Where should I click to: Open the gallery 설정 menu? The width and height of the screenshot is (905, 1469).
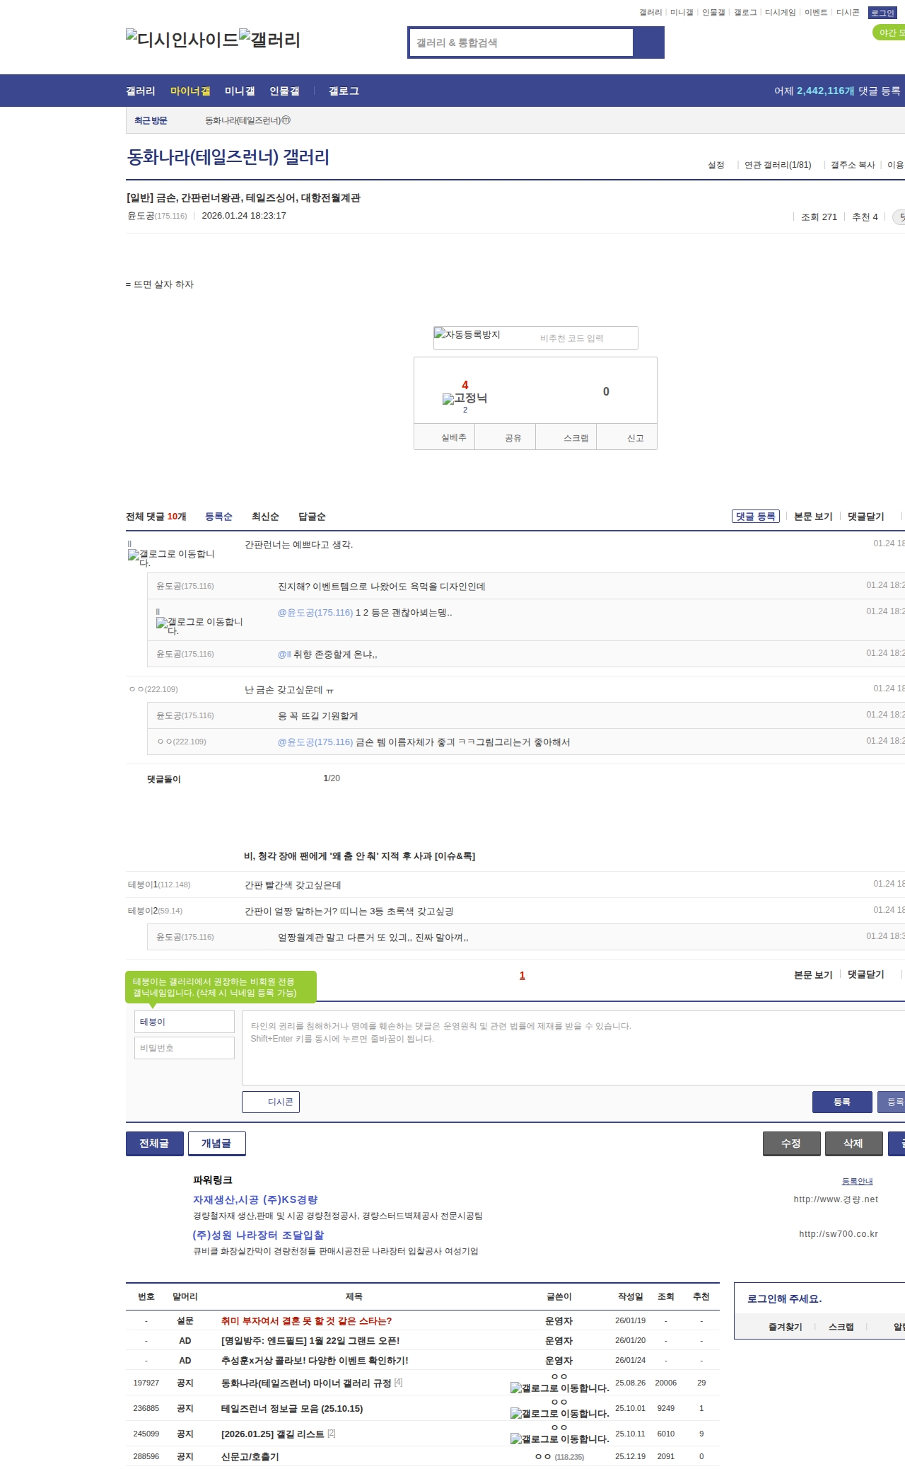click(x=716, y=165)
